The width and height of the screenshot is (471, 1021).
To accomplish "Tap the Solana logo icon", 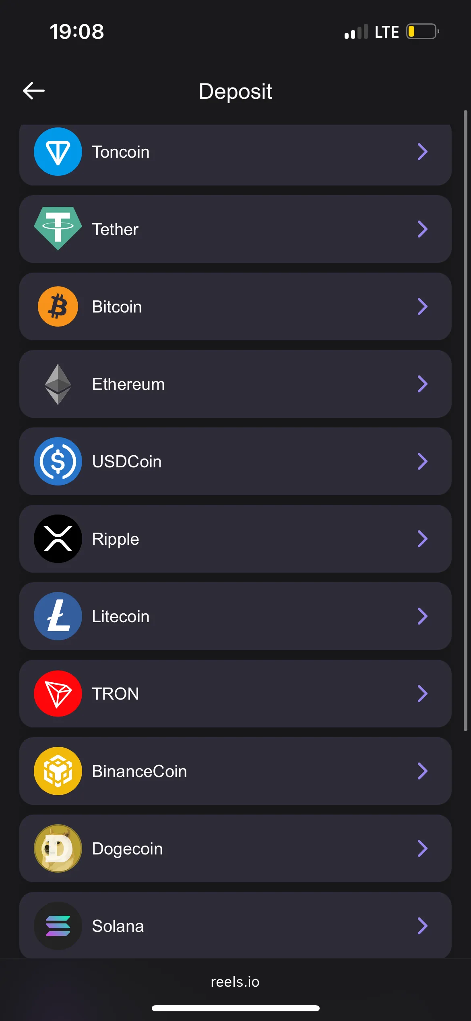I will pos(58,926).
